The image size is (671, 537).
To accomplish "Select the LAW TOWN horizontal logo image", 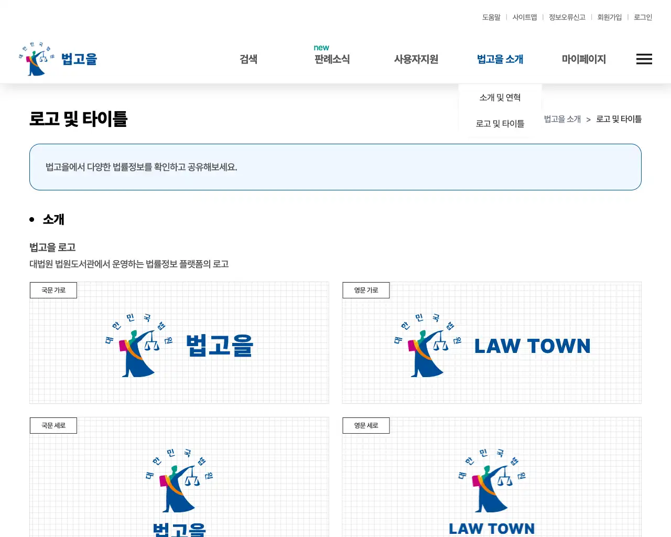I will 492,346.
